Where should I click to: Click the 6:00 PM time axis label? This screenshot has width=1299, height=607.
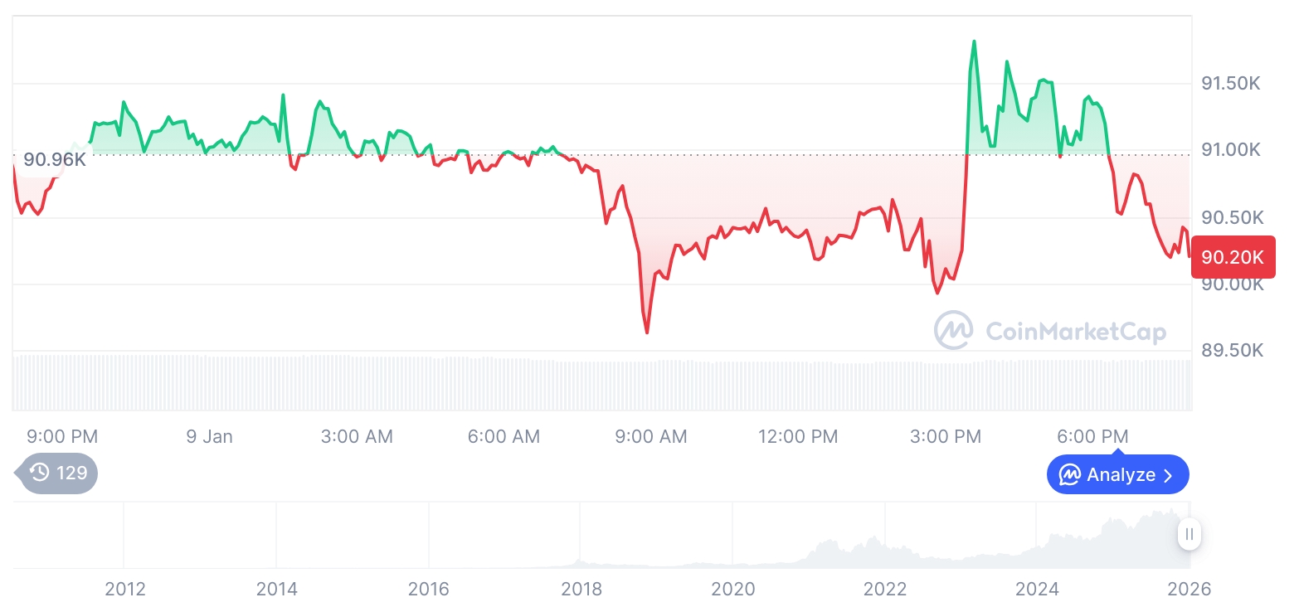point(1092,436)
